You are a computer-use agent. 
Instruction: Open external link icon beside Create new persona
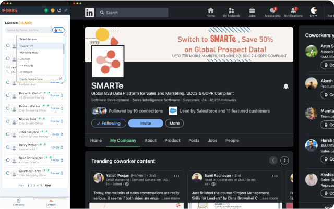click(x=61, y=79)
